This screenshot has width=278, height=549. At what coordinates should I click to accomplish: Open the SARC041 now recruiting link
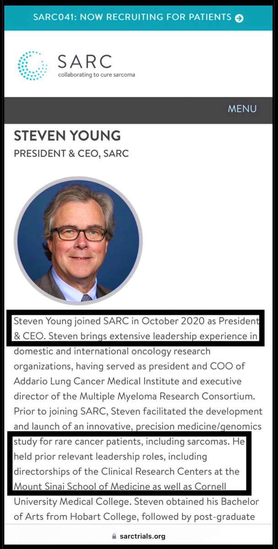tap(133, 17)
